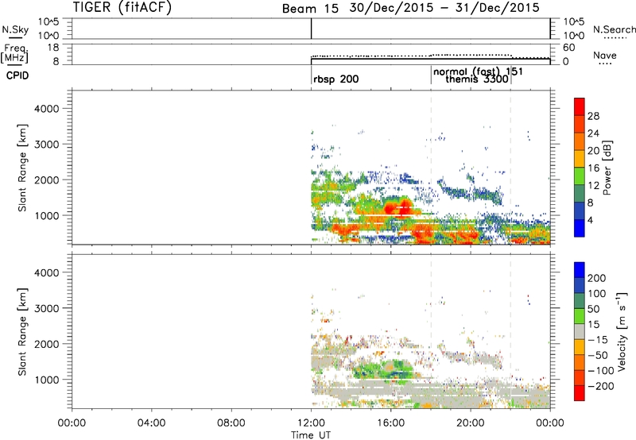Click the 100 label on Velocity colorbar
The image size is (636, 440).
[x=597, y=293]
